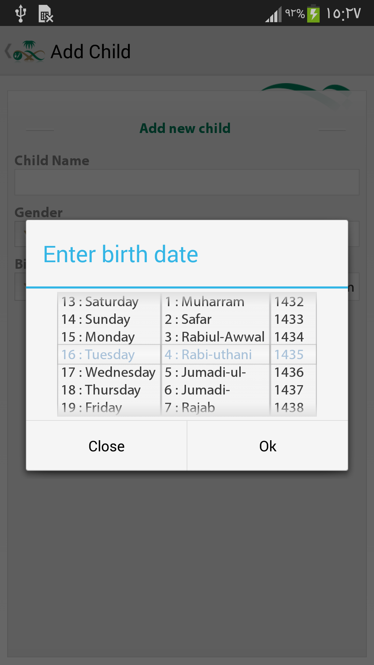This screenshot has width=374, height=665.
Task: Select day 17 : Wednesday in picker
Action: [109, 372]
